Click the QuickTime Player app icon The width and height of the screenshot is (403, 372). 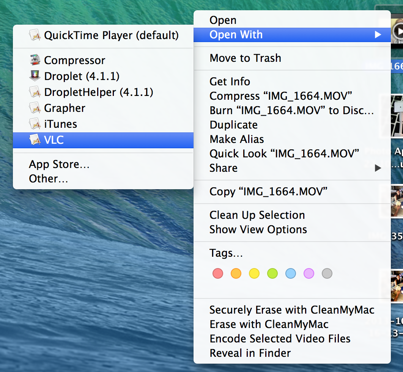pos(35,35)
